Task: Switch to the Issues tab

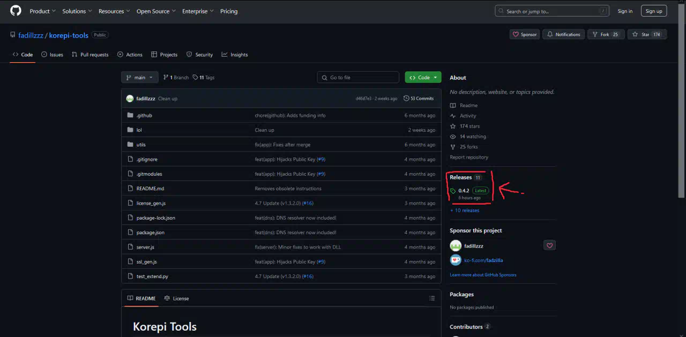Action: (52, 55)
